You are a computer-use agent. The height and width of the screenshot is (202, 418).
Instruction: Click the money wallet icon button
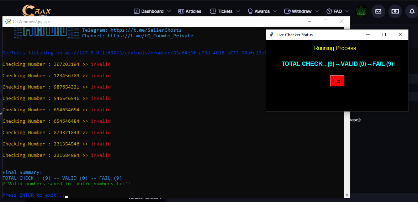click(x=395, y=11)
